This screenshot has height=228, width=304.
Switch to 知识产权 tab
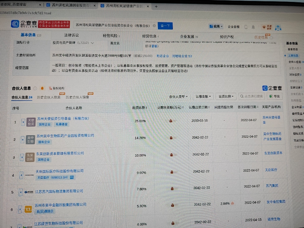pyautogui.click(x=227, y=37)
